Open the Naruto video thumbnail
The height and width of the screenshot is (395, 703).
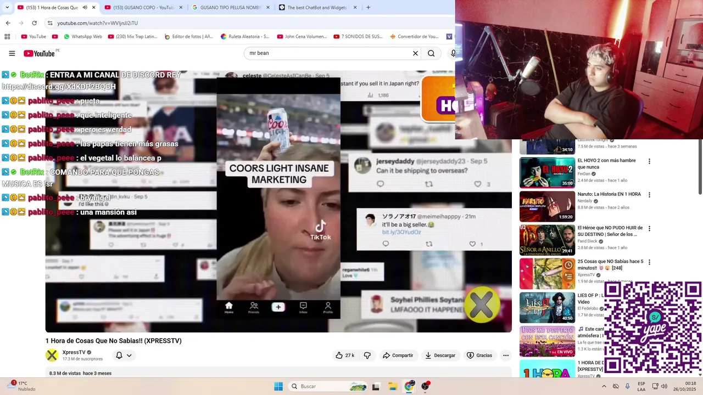click(x=547, y=206)
